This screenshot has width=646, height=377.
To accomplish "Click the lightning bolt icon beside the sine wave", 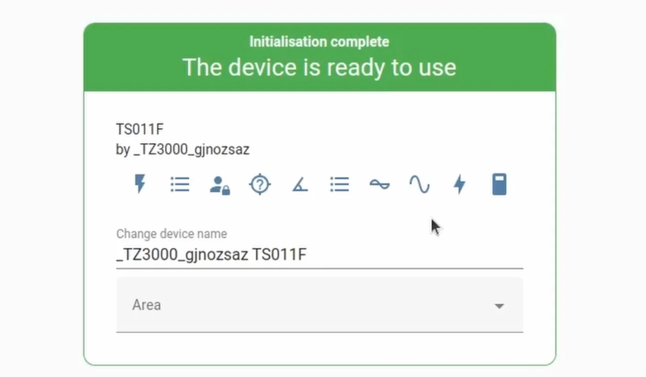I will [x=460, y=185].
